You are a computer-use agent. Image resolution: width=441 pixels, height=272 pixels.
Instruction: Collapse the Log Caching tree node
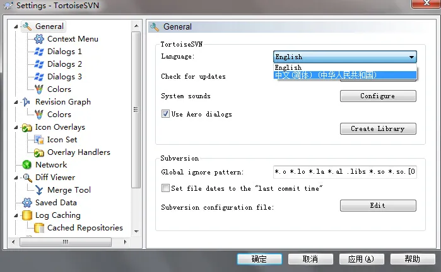pyautogui.click(x=16, y=215)
